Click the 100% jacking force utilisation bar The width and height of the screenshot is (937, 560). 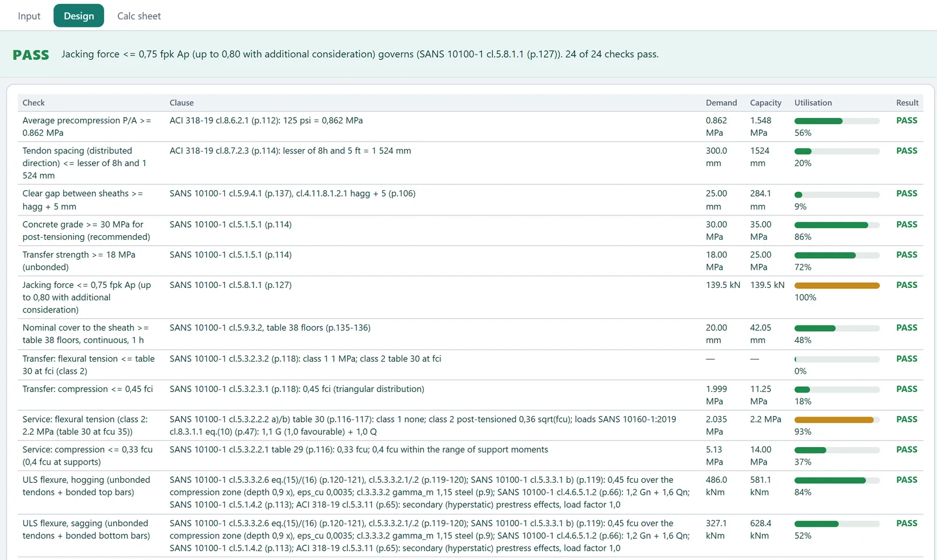pyautogui.click(x=837, y=286)
